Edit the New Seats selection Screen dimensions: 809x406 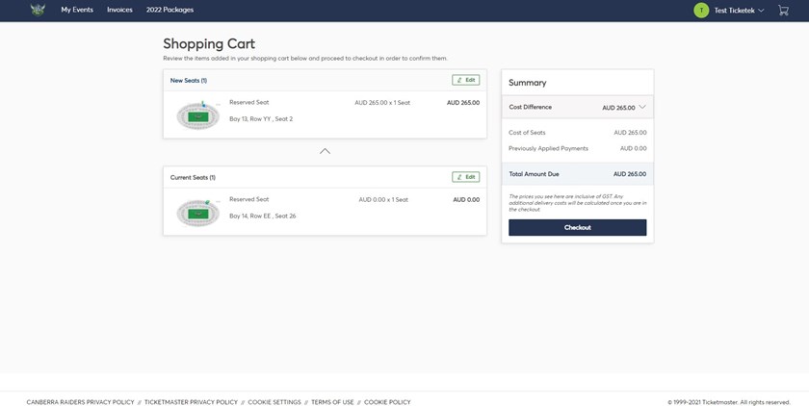tap(465, 80)
